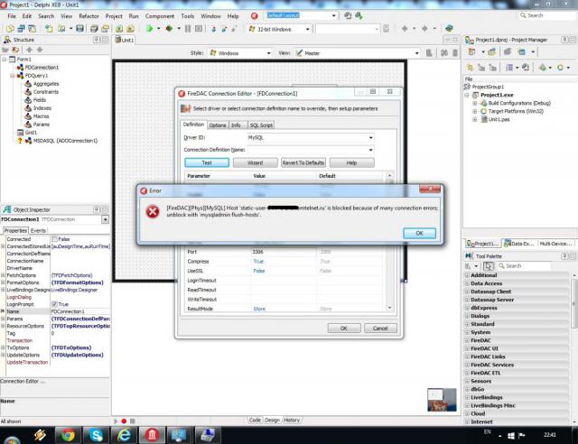Open the Default Layout dropdown
Screen dimensions: 578x444
333,15
